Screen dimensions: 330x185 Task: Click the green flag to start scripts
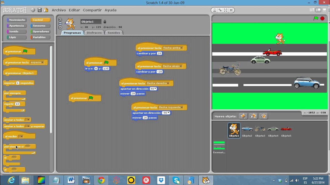316,18
